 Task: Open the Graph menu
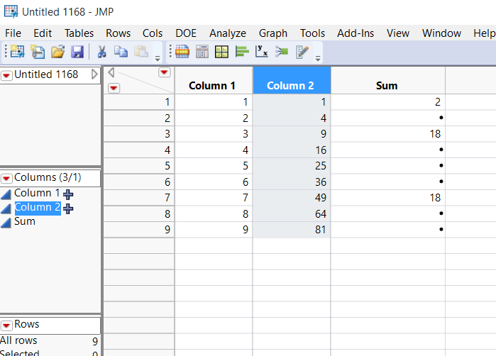point(273,33)
